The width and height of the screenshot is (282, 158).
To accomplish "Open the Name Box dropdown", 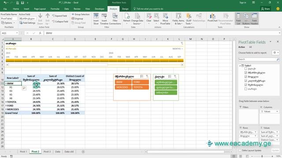I will click(x=17, y=33).
